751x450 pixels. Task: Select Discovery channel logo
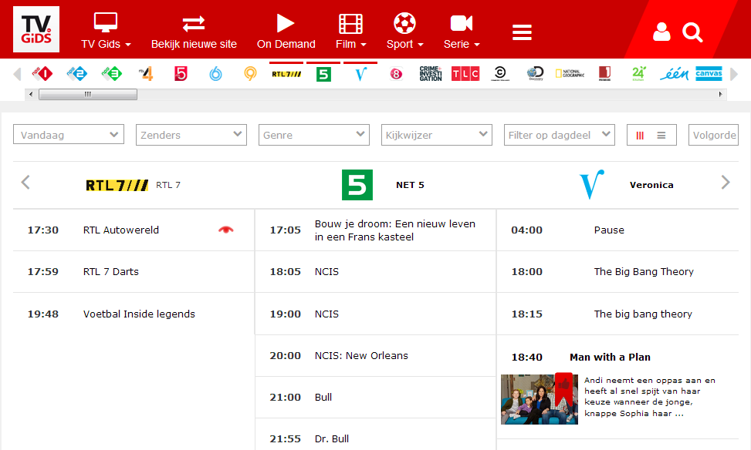tap(535, 74)
